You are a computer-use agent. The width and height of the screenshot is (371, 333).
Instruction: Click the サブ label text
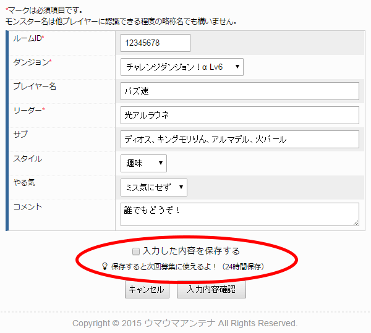point(20,135)
